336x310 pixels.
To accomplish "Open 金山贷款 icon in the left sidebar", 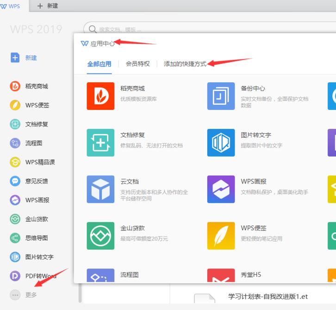I will pyautogui.click(x=15, y=219).
